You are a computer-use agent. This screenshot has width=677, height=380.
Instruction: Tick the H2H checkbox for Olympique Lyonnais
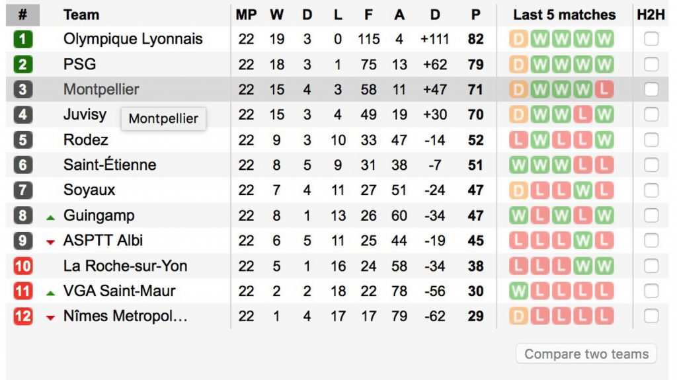(x=651, y=39)
